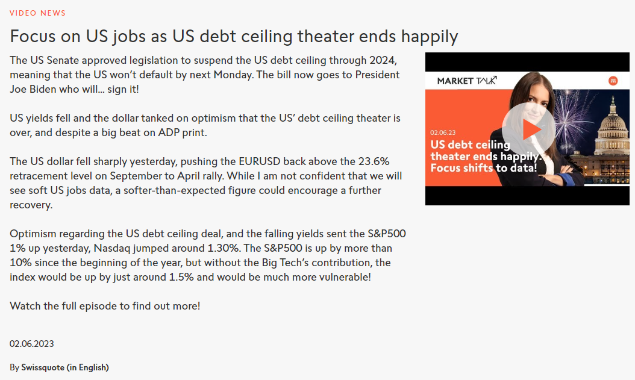Play the Market Talk video
The image size is (635, 380).
pyautogui.click(x=528, y=129)
